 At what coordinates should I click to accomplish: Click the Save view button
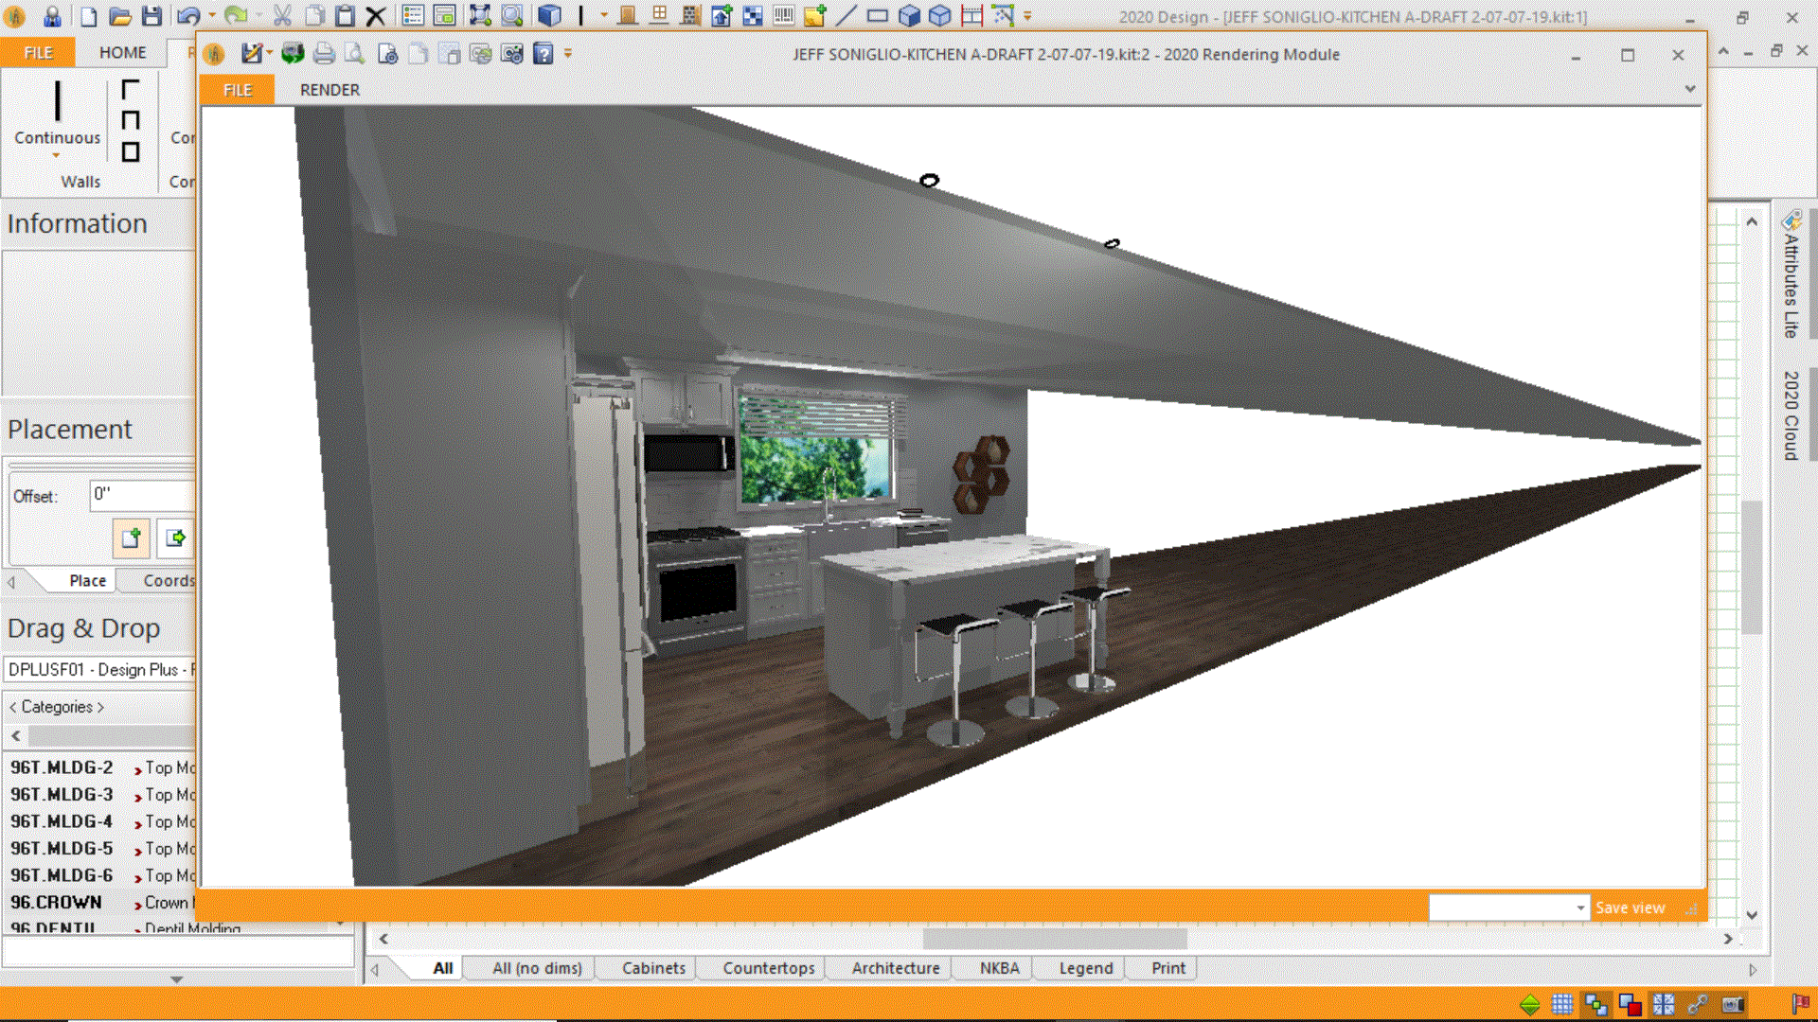(1630, 907)
